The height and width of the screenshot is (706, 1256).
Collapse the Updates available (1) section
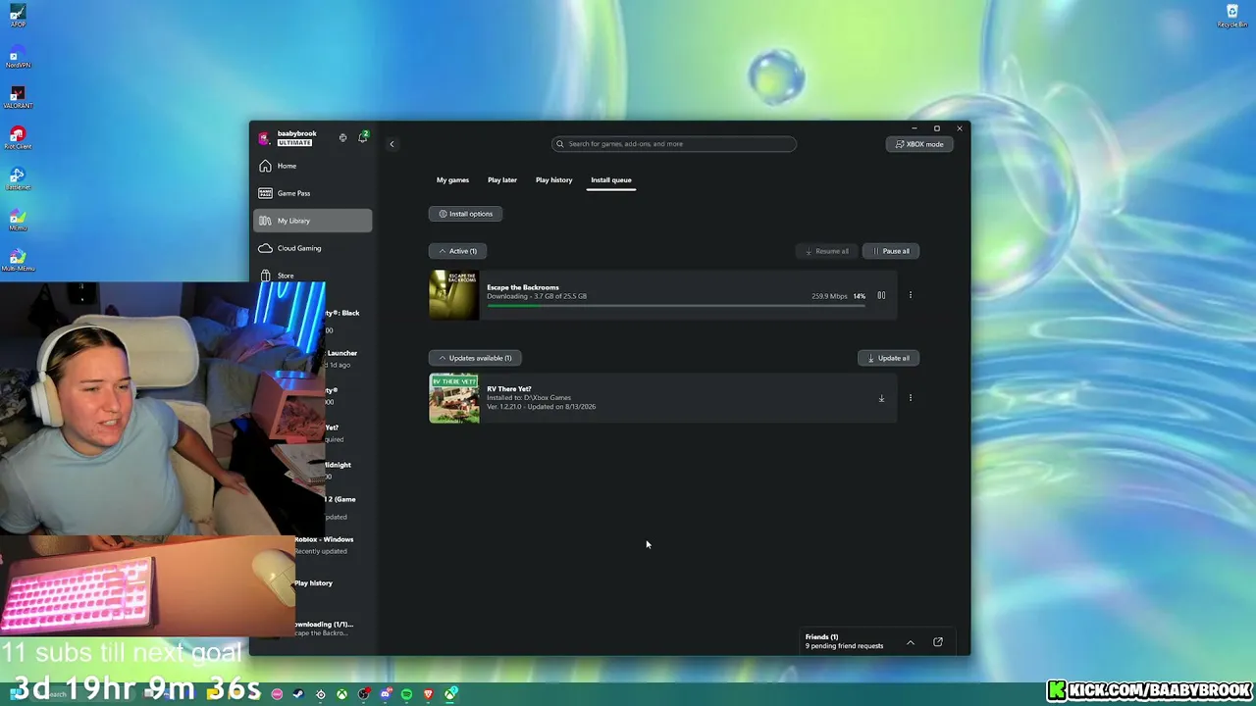(x=475, y=358)
